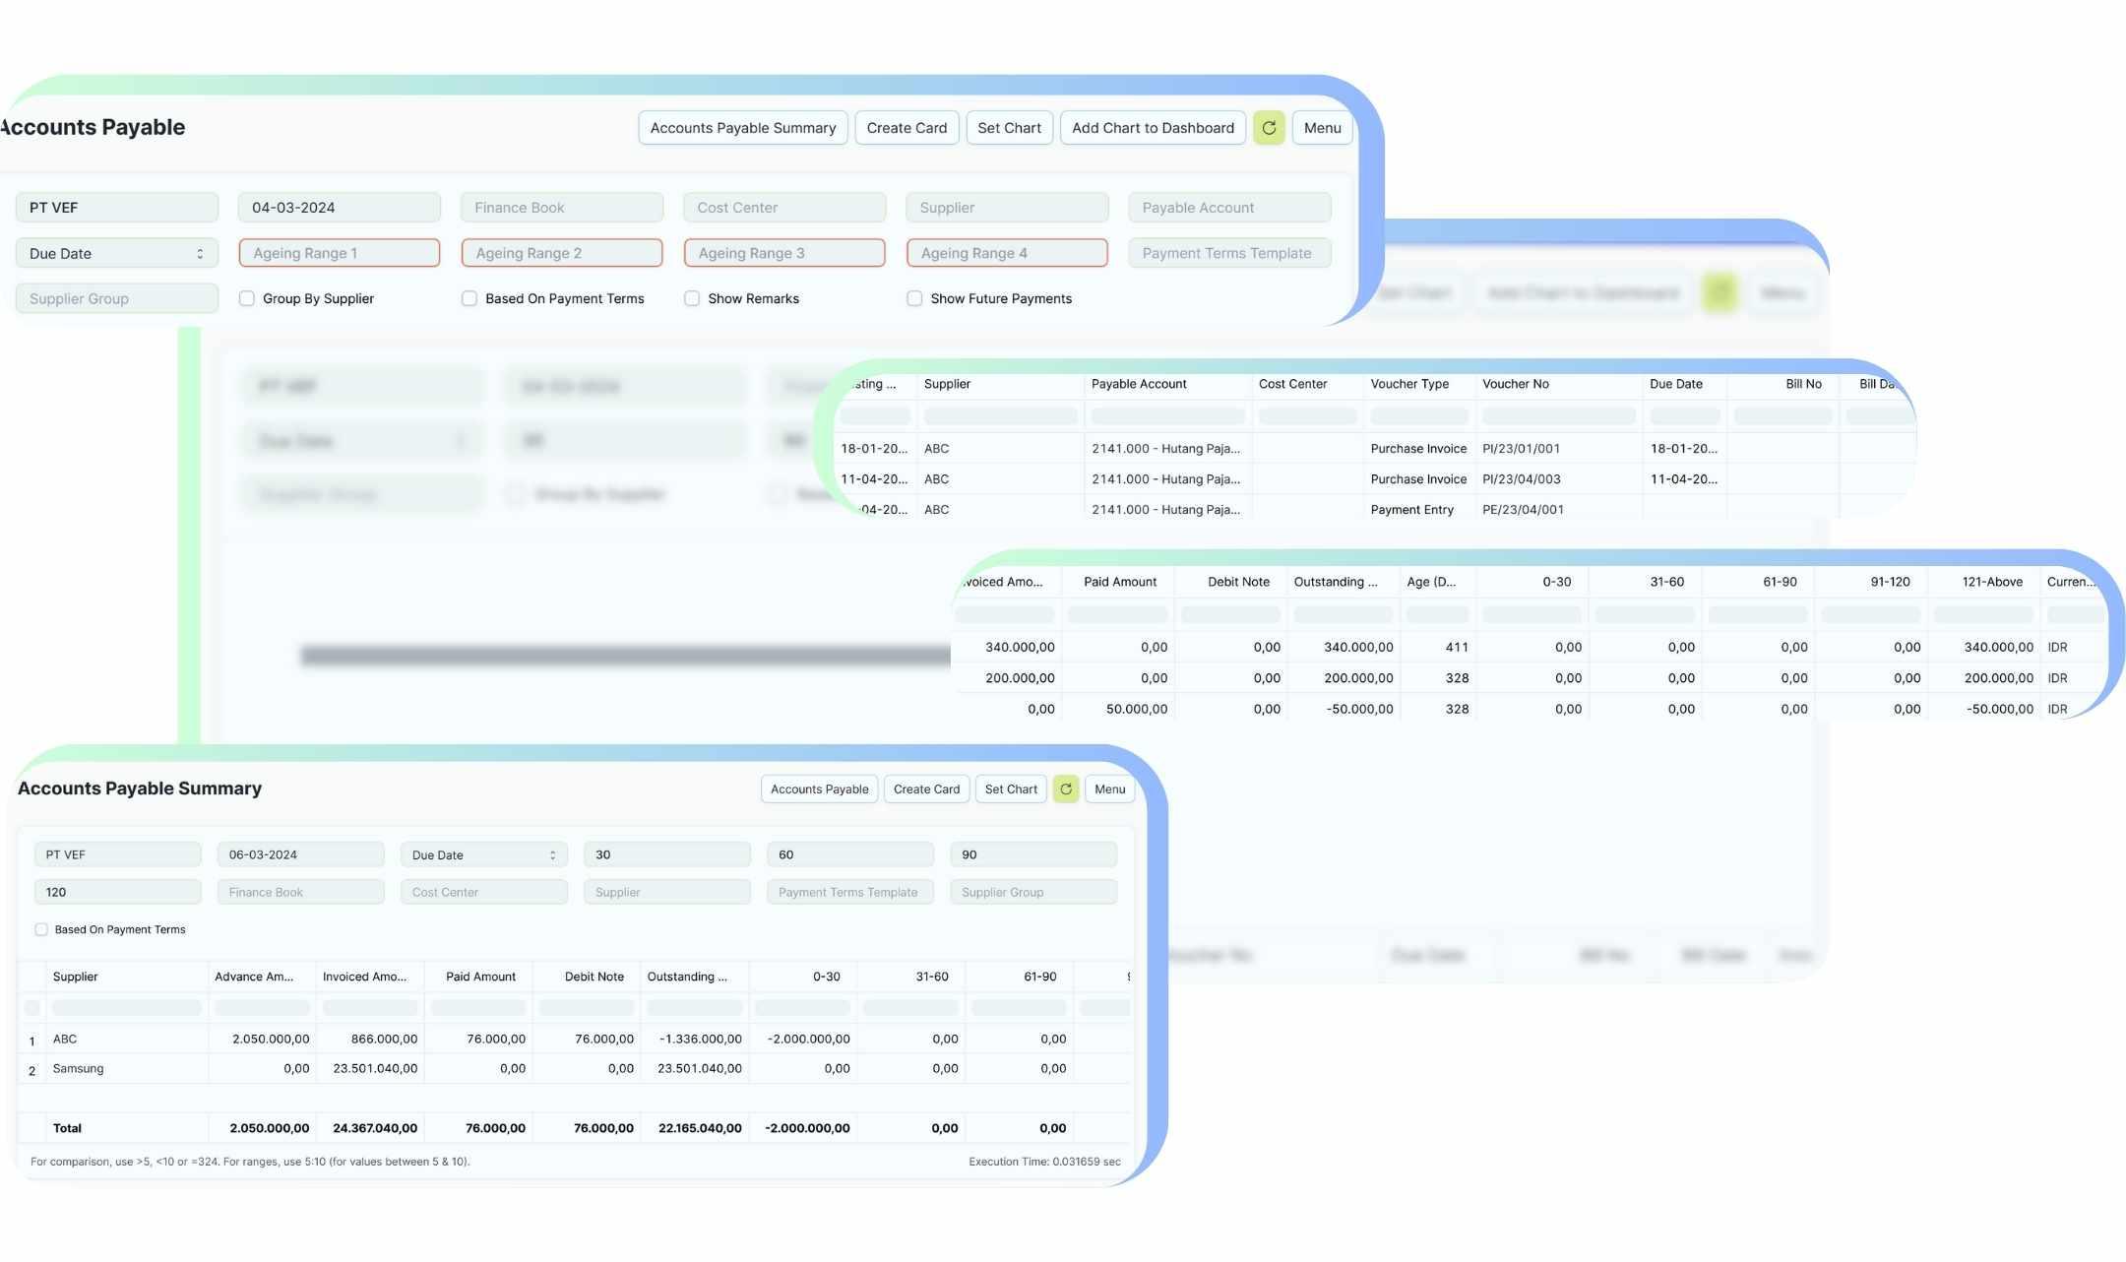Click refresh icon in Accounts Payable header
Image resolution: width=2126 pixels, height=1262 pixels.
tap(1268, 128)
